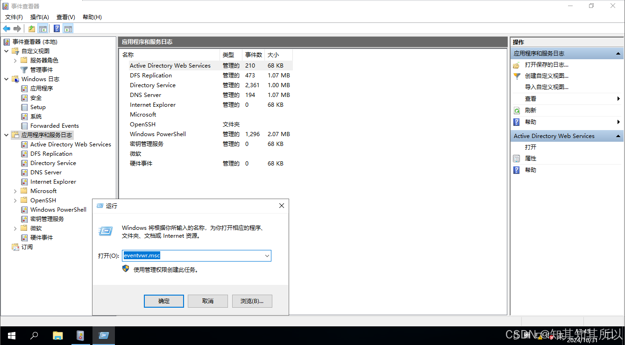
Task: Click 打开 under Active Directory Web Services actions
Action: coord(531,147)
